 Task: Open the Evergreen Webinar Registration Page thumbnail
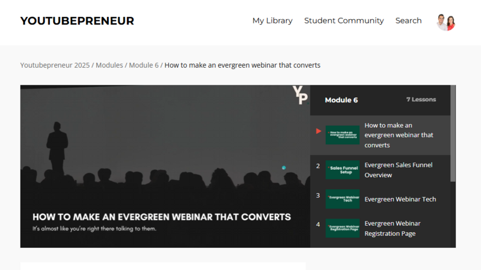click(342, 228)
